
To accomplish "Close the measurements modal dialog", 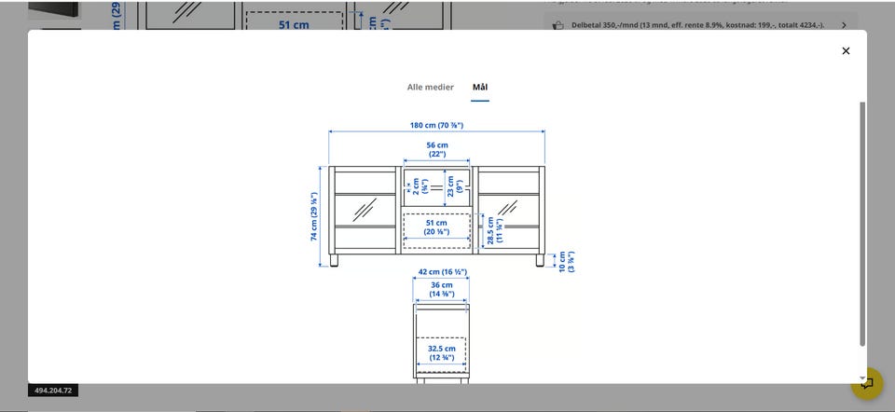I will (846, 50).
